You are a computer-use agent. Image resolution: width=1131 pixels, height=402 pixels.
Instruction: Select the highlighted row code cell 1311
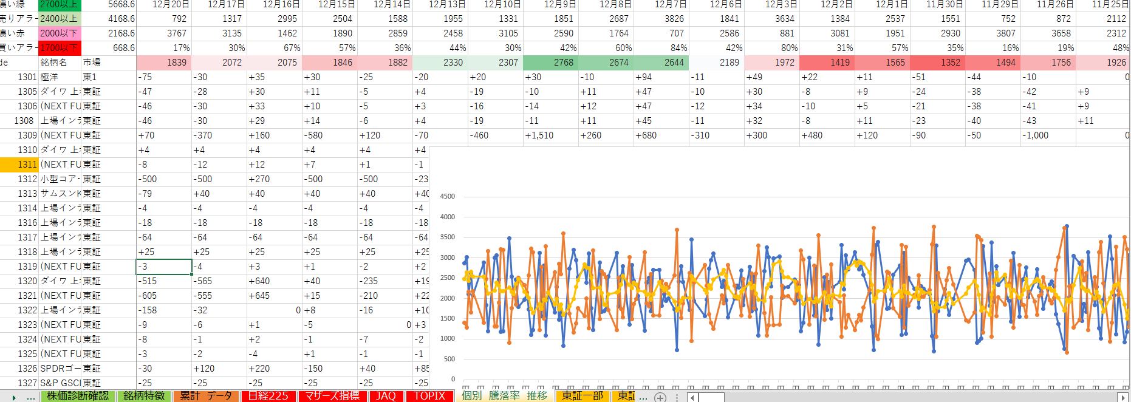[19, 165]
